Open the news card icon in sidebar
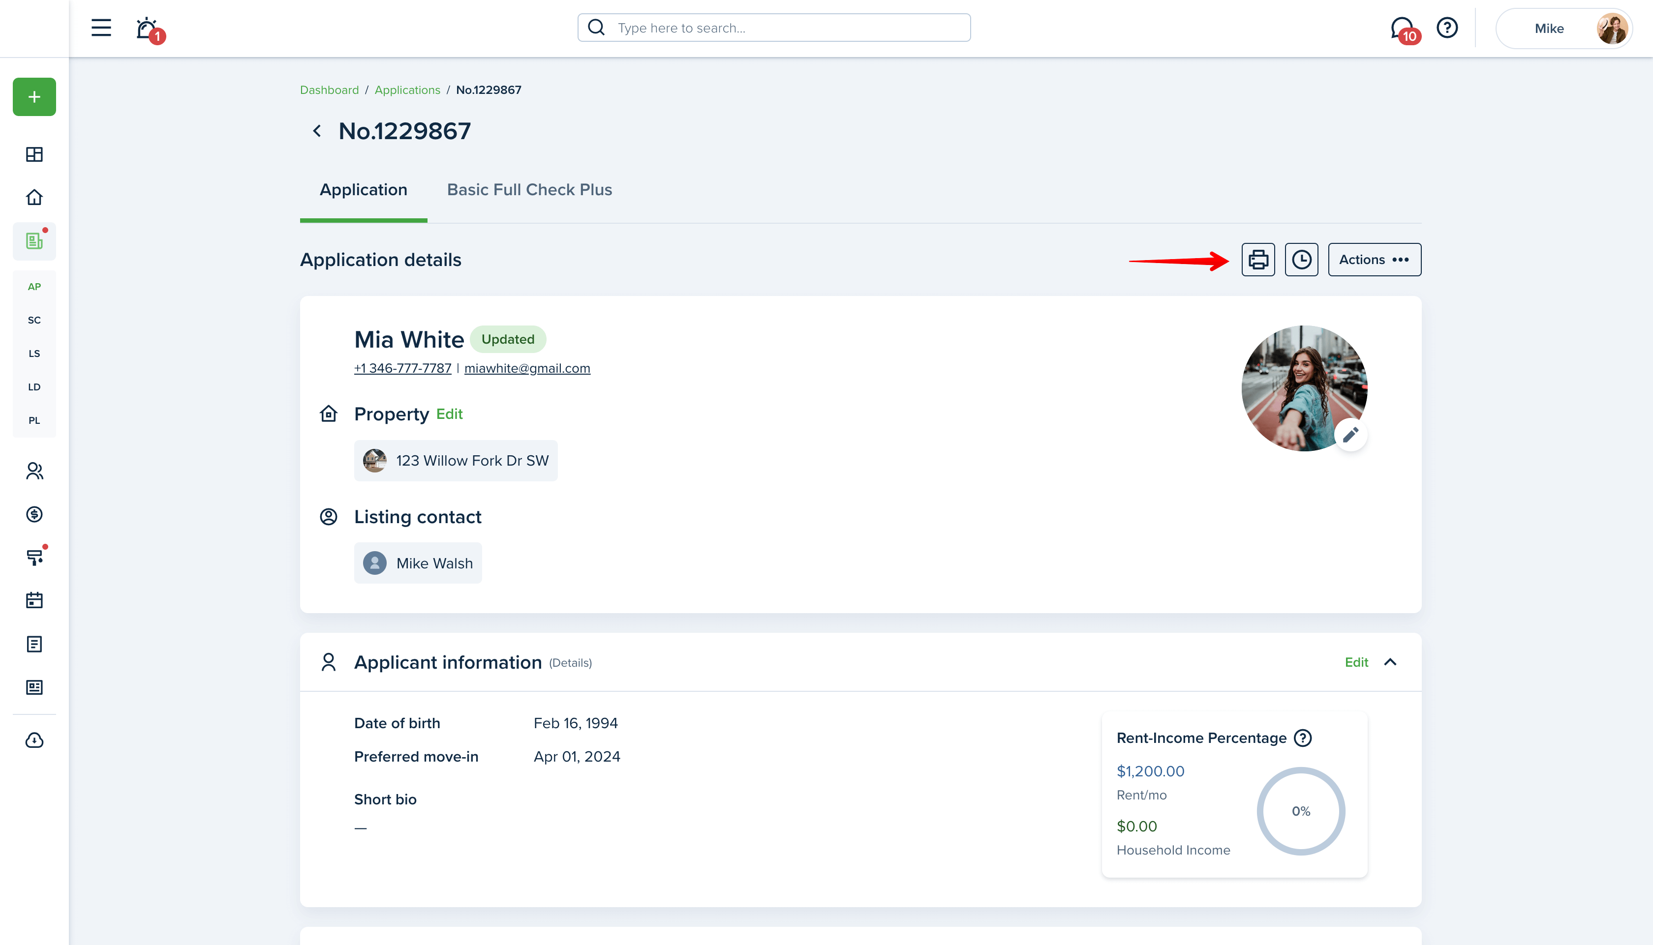 34,687
